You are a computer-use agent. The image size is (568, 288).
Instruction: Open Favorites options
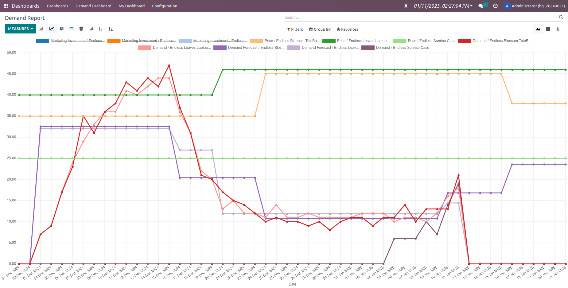[347, 29]
